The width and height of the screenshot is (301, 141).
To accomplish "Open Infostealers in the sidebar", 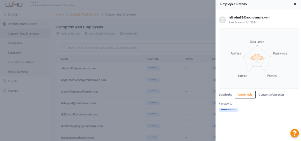I will point(15,43).
